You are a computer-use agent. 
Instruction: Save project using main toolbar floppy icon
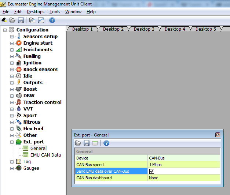(x=21, y=20)
